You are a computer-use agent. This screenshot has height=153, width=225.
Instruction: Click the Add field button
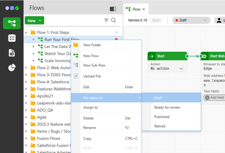click(214, 97)
